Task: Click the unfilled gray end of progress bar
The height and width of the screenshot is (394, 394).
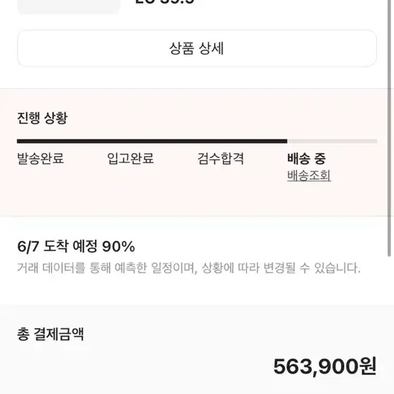Action: pyautogui.click(x=332, y=141)
